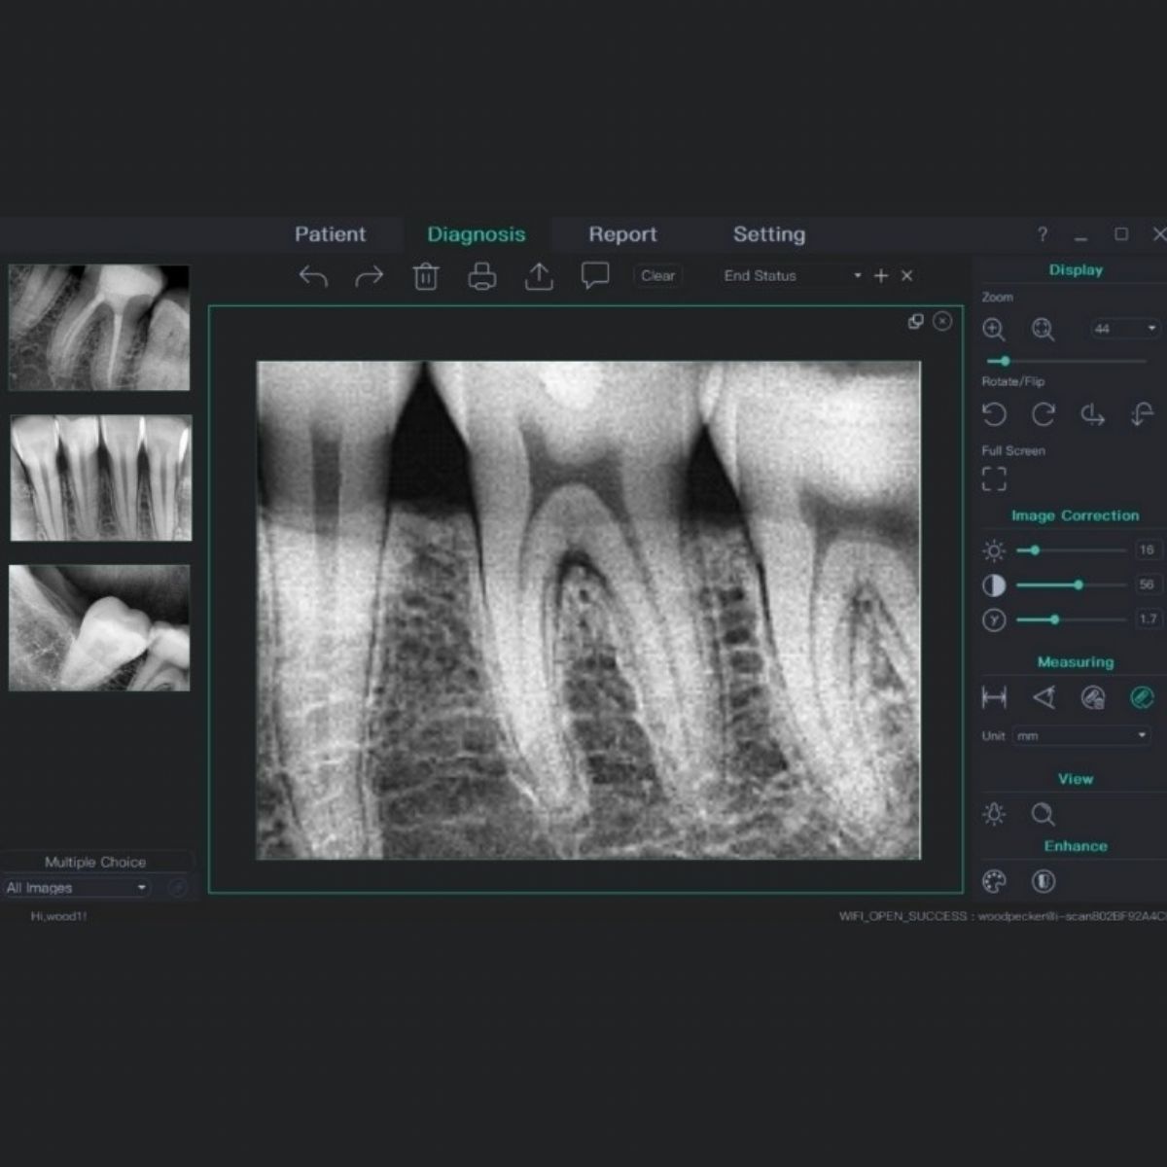Delete image with trash icon
This screenshot has height=1167, width=1167.
[x=425, y=277]
